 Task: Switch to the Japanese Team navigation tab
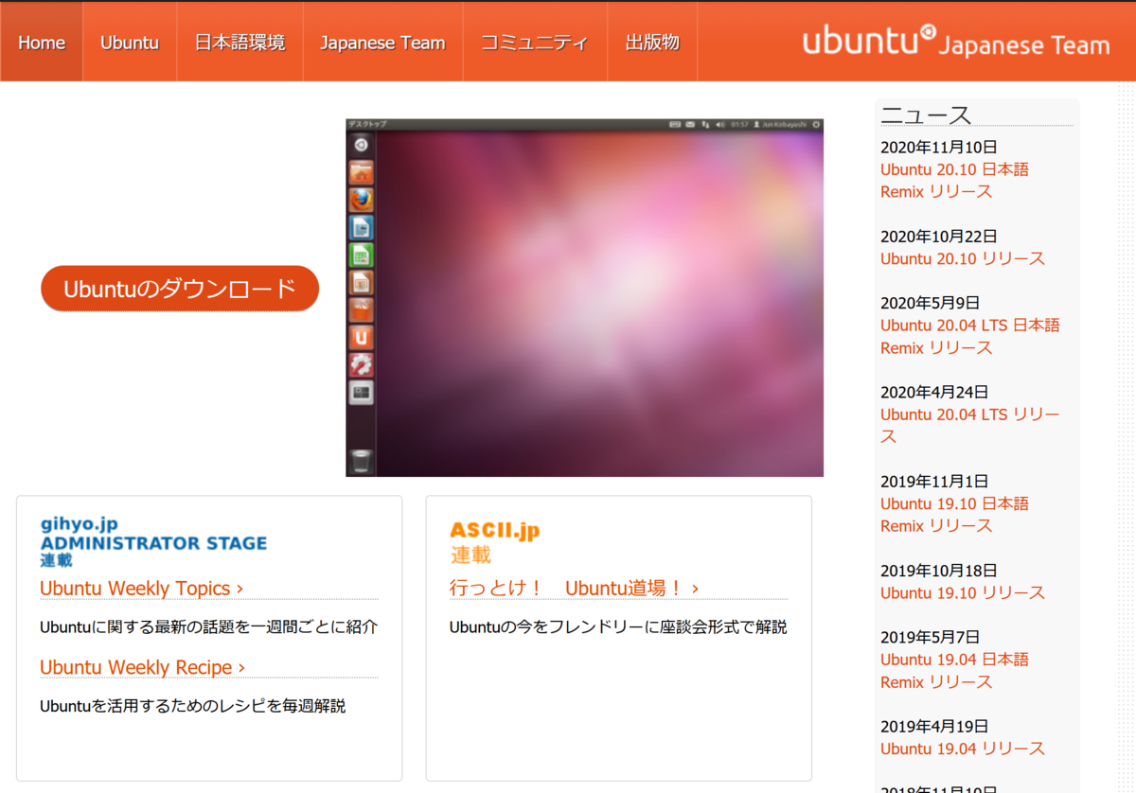point(382,42)
